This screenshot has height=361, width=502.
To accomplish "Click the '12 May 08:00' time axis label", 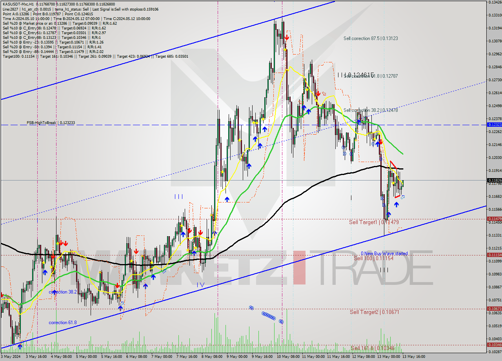I will tap(364, 357).
